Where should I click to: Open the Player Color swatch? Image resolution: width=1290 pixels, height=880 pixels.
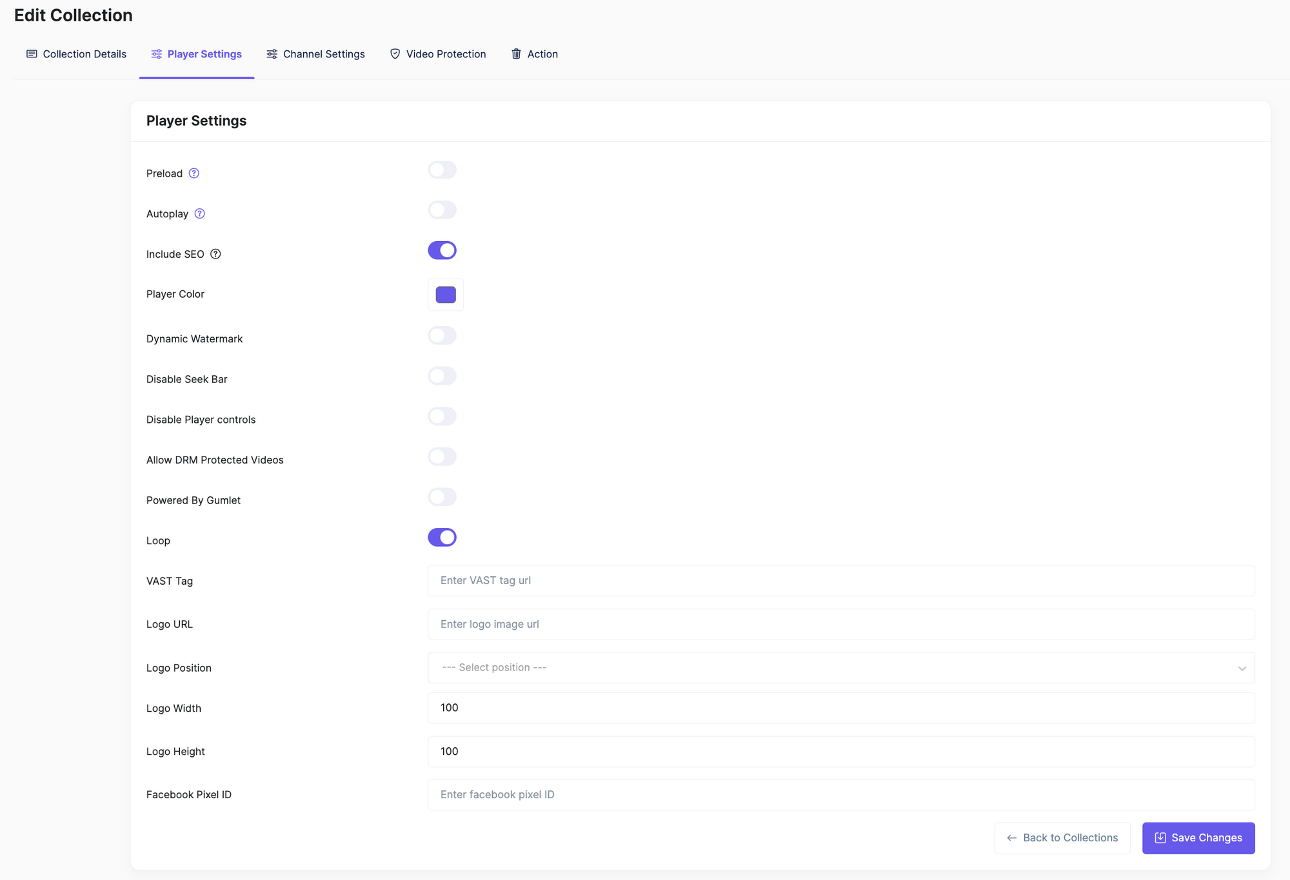point(446,295)
